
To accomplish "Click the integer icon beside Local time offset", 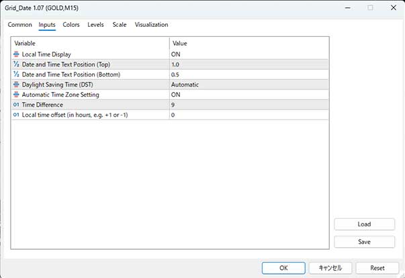I will pyautogui.click(x=16, y=115).
